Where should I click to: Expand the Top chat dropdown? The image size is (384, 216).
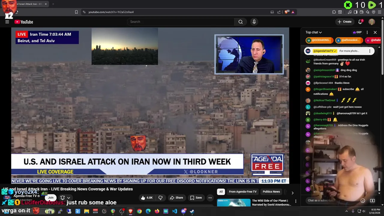coord(314,32)
